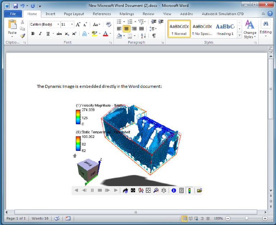Toggle Bold formatting
This screenshot has height=225, width=276.
tap(33, 34)
